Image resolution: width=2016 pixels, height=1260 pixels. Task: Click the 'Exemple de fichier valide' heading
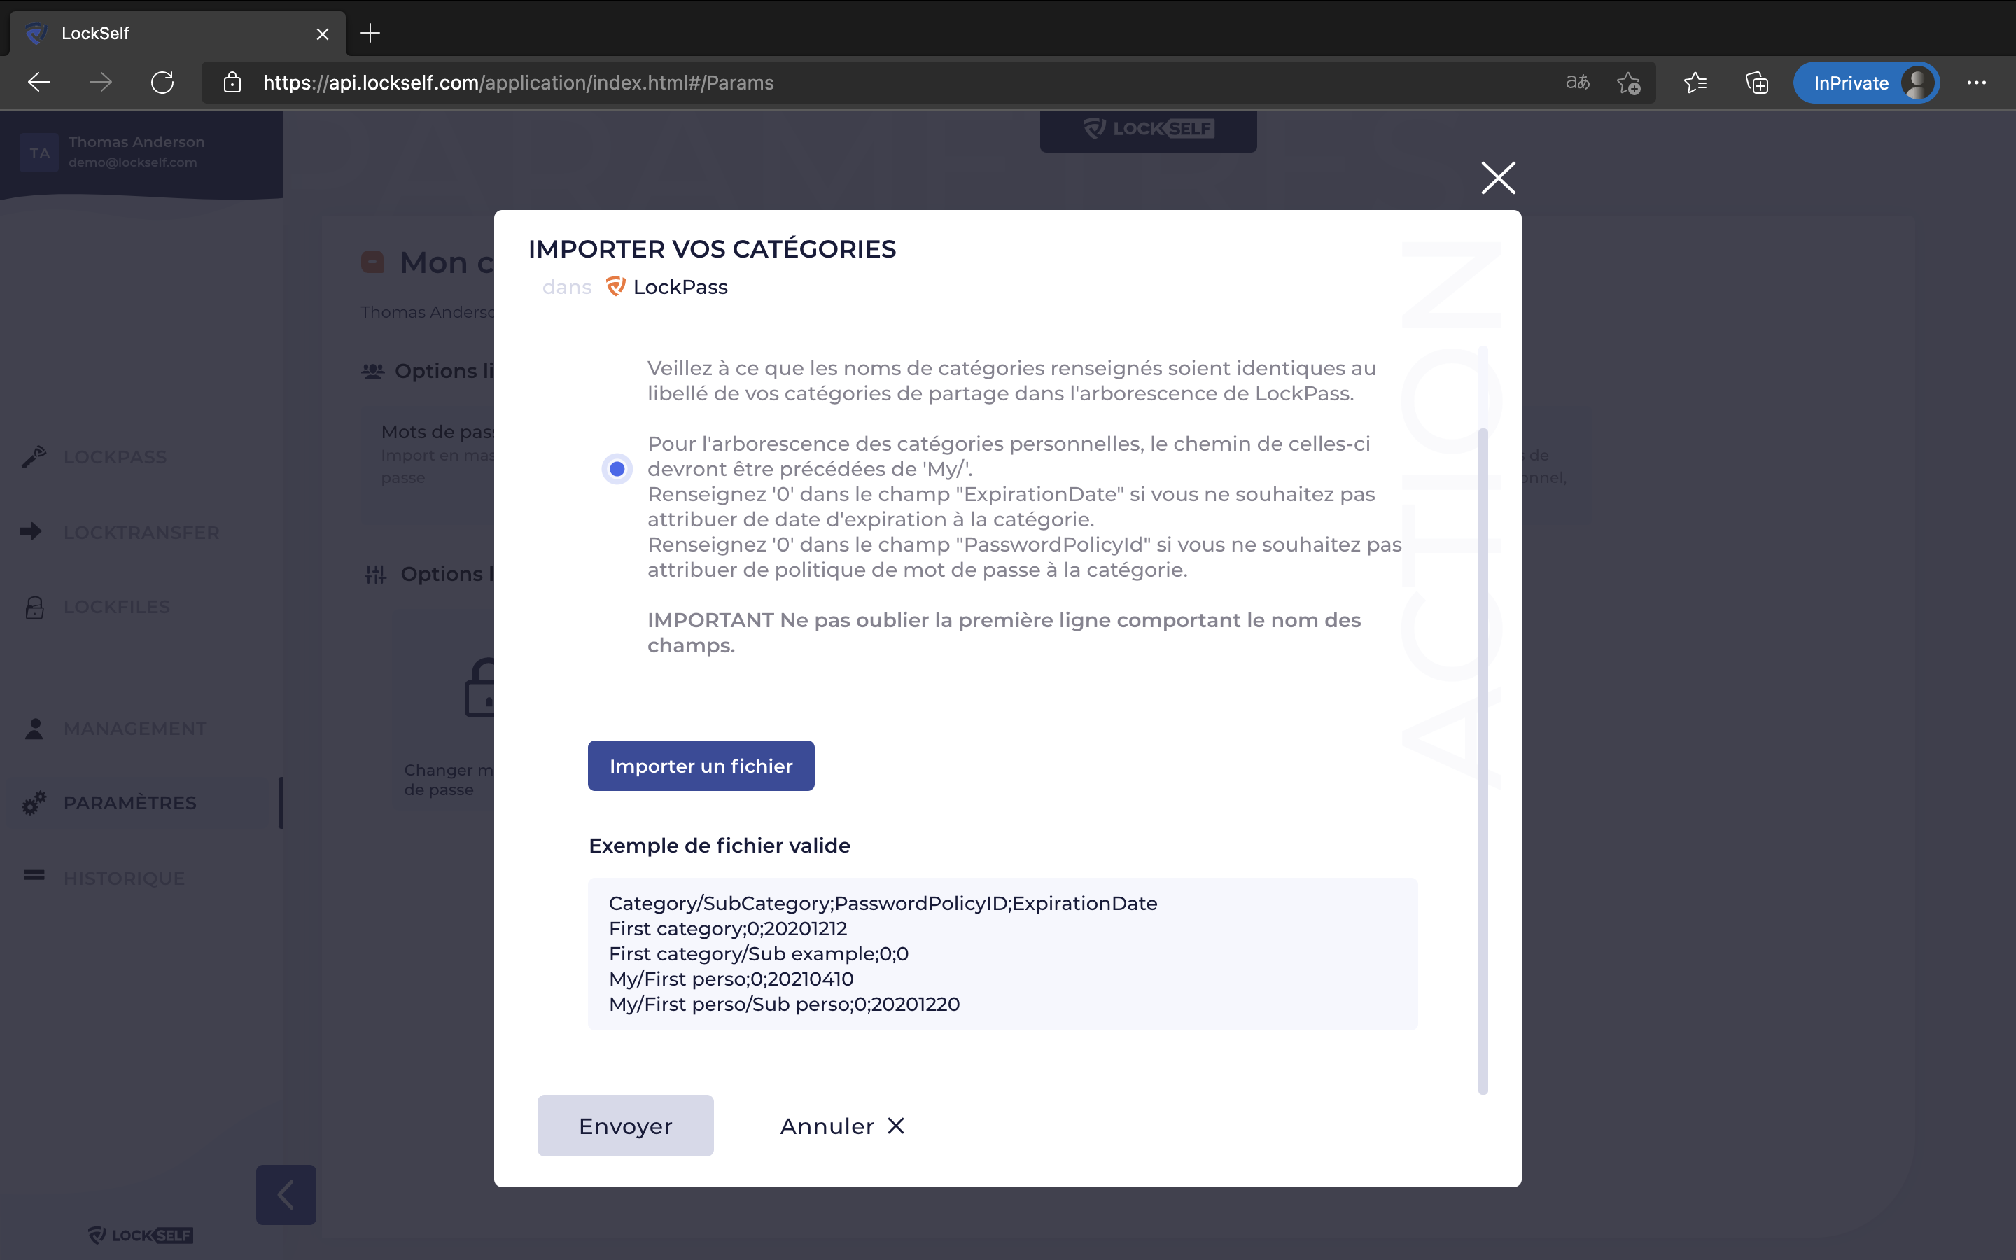[719, 845]
